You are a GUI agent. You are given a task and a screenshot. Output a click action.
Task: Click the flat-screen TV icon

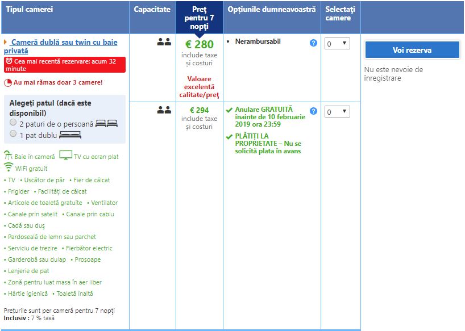pos(66,156)
